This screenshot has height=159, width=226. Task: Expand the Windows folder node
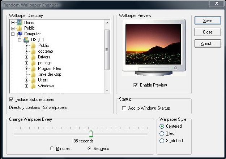(x=26, y=86)
